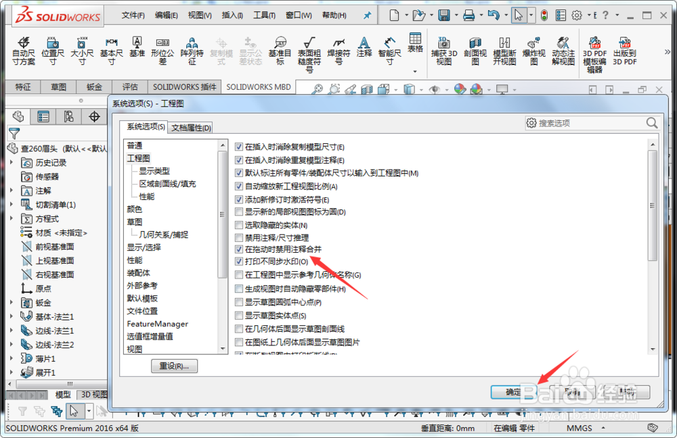Image resolution: width=677 pixels, height=438 pixels.
Task: Toggle 在插入时消除重复模型注释 checkbox
Action: [239, 160]
